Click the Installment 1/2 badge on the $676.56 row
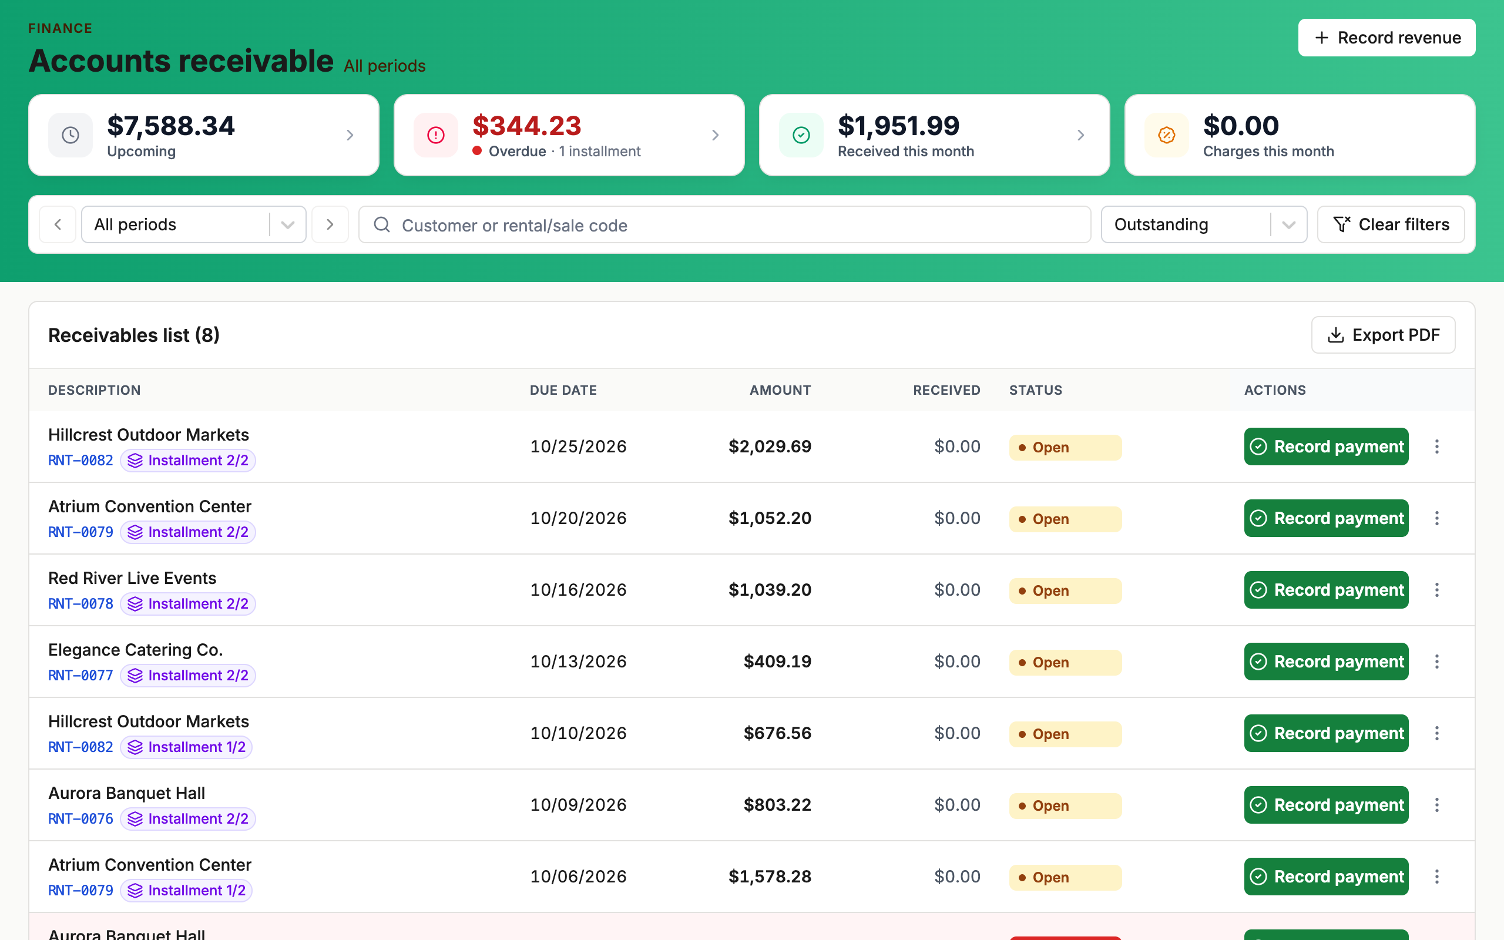 pos(186,747)
